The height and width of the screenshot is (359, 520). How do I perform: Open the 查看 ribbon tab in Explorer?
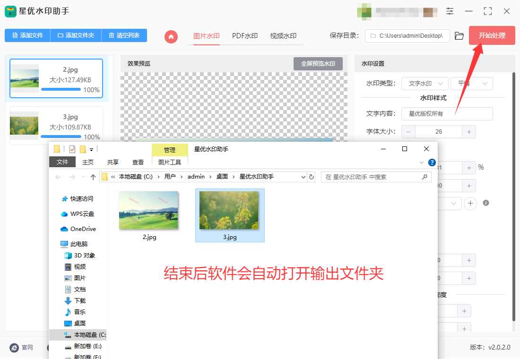point(138,162)
